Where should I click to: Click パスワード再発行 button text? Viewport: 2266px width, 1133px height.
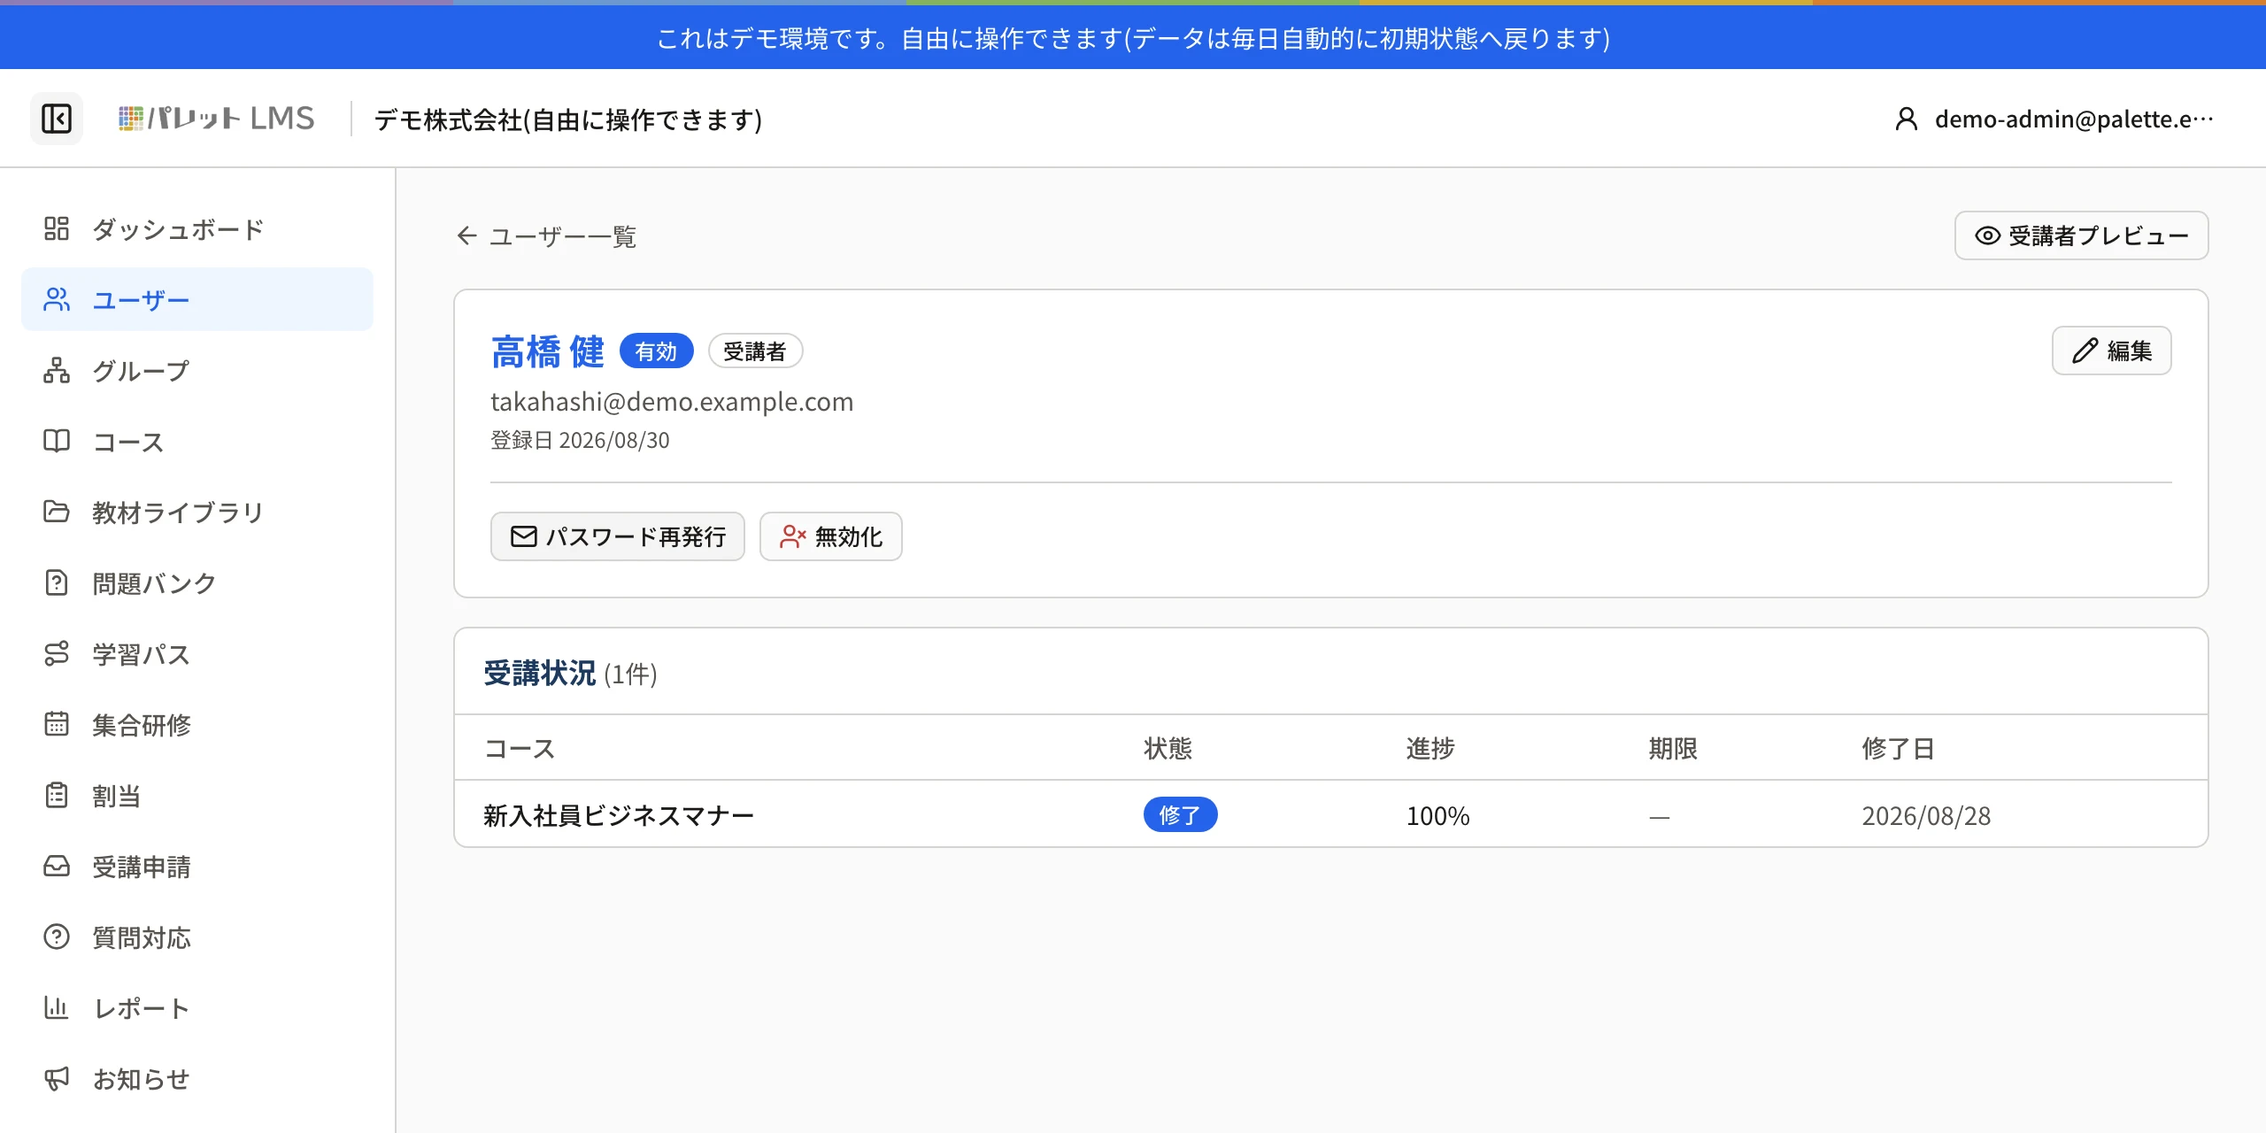pos(636,536)
